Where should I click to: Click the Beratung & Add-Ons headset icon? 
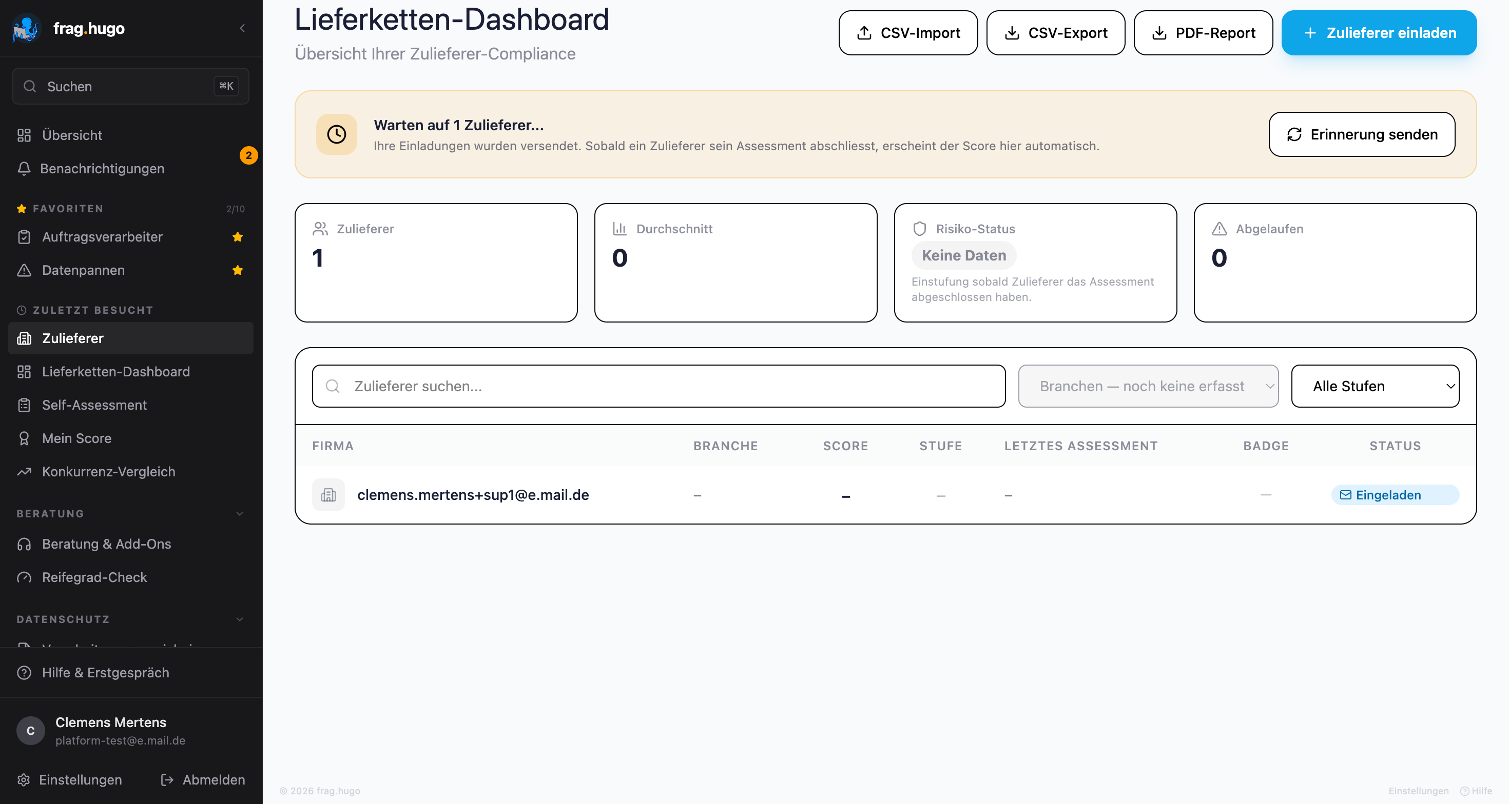pyautogui.click(x=24, y=544)
